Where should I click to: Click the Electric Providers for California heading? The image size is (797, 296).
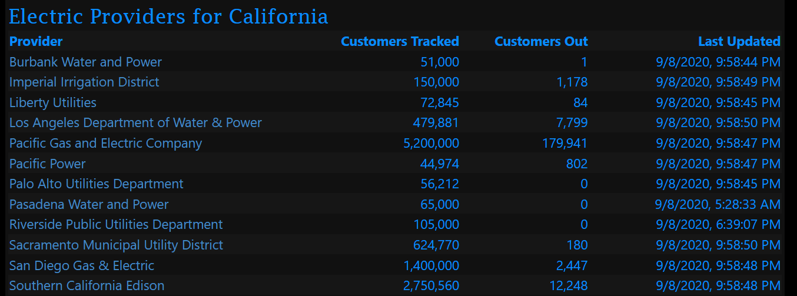click(x=168, y=16)
